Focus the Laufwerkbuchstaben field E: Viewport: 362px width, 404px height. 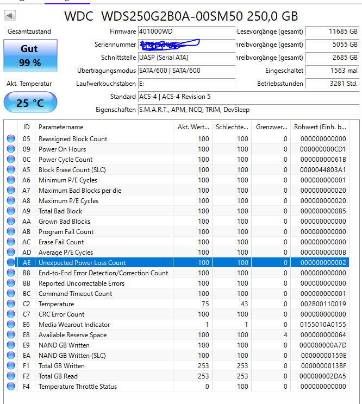[186, 84]
